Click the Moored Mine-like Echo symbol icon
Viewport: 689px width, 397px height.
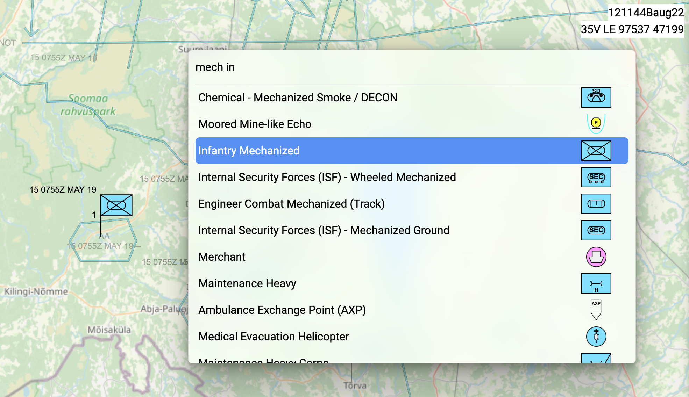click(596, 124)
